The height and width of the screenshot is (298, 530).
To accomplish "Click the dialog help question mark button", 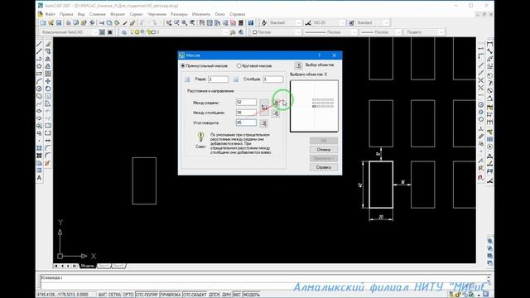I will [319, 55].
